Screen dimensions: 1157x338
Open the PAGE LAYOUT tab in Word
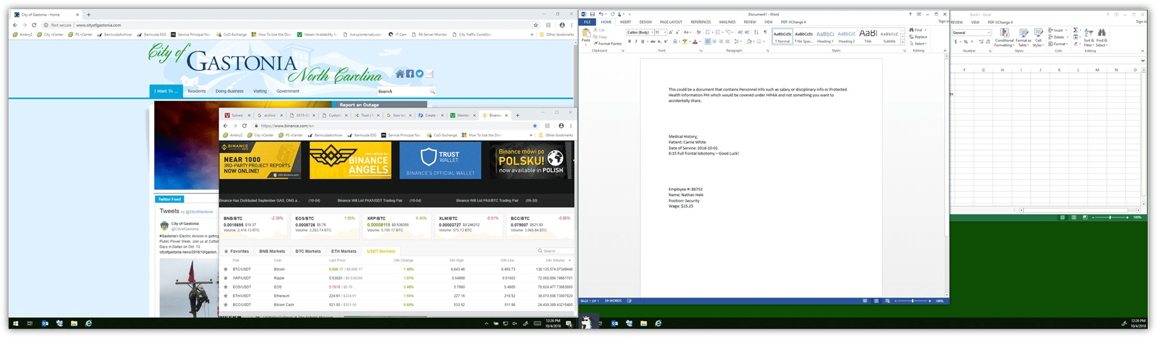tap(671, 22)
